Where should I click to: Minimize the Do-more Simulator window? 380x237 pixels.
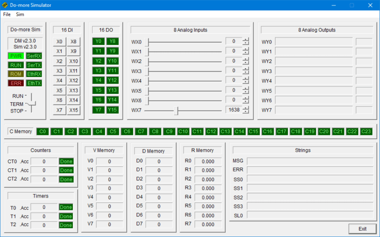coord(333,5)
